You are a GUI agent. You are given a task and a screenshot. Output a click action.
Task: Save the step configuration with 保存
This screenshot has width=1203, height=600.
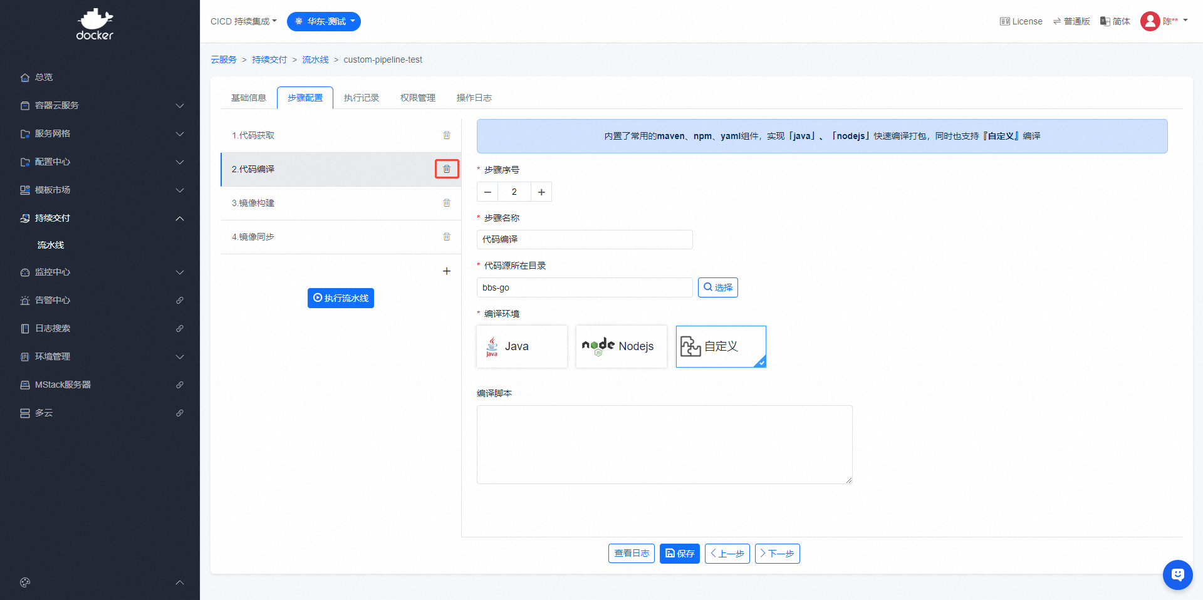point(679,554)
